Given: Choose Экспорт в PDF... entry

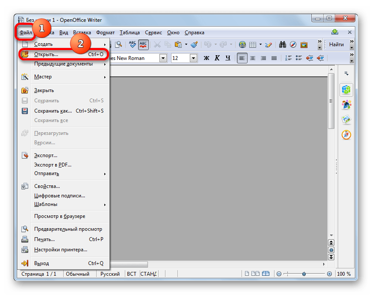Looking at the screenshot, I should (x=64, y=164).
